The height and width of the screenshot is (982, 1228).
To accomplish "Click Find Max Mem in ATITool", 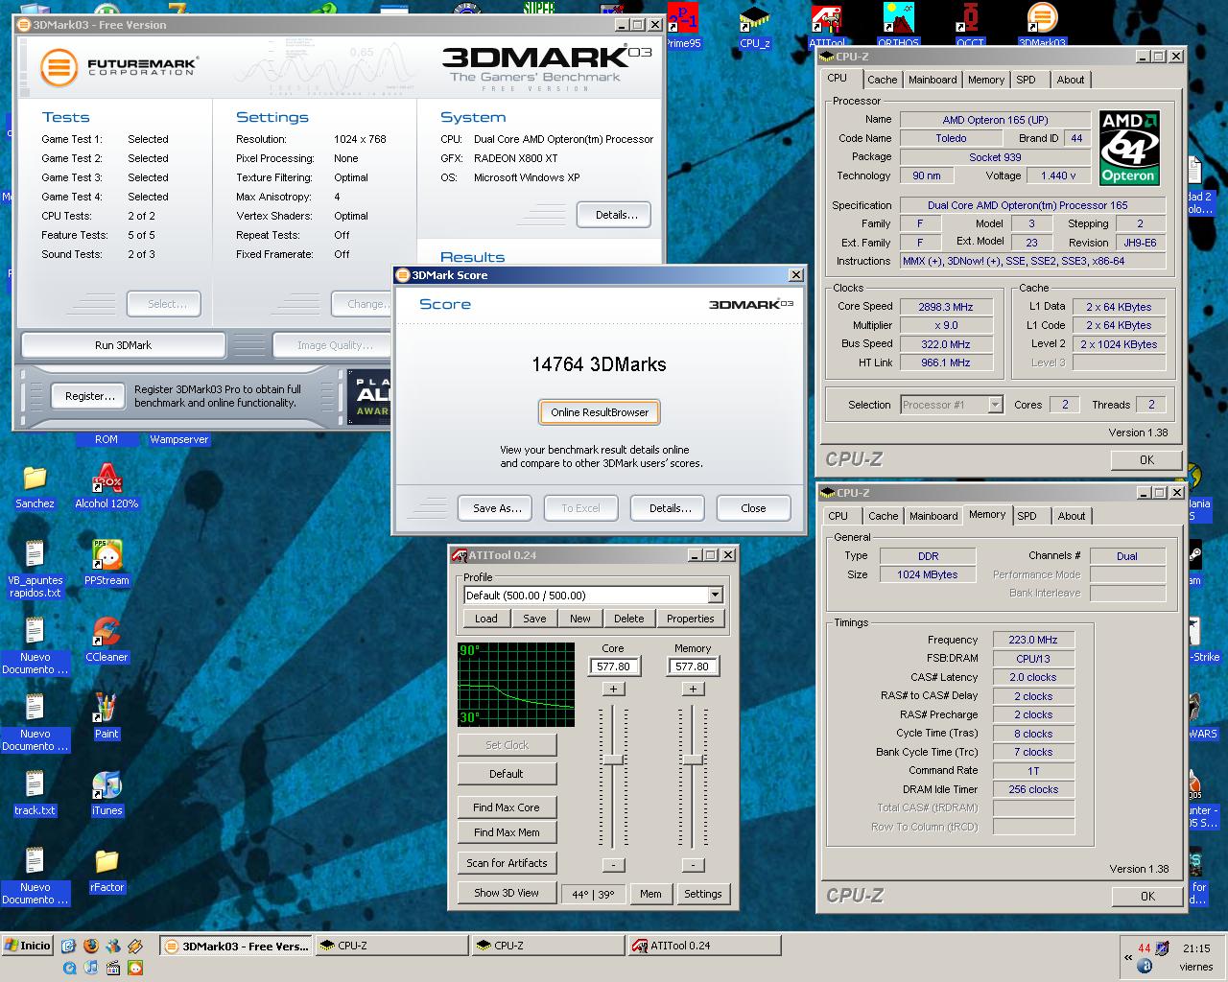I will (x=507, y=832).
